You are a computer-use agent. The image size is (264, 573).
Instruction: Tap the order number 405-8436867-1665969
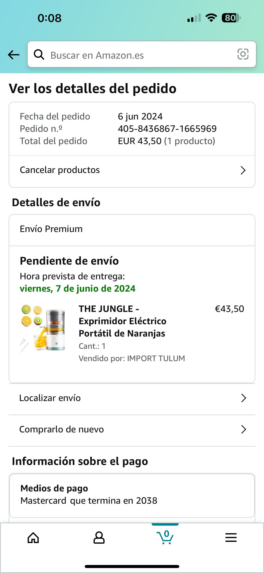pyautogui.click(x=167, y=129)
